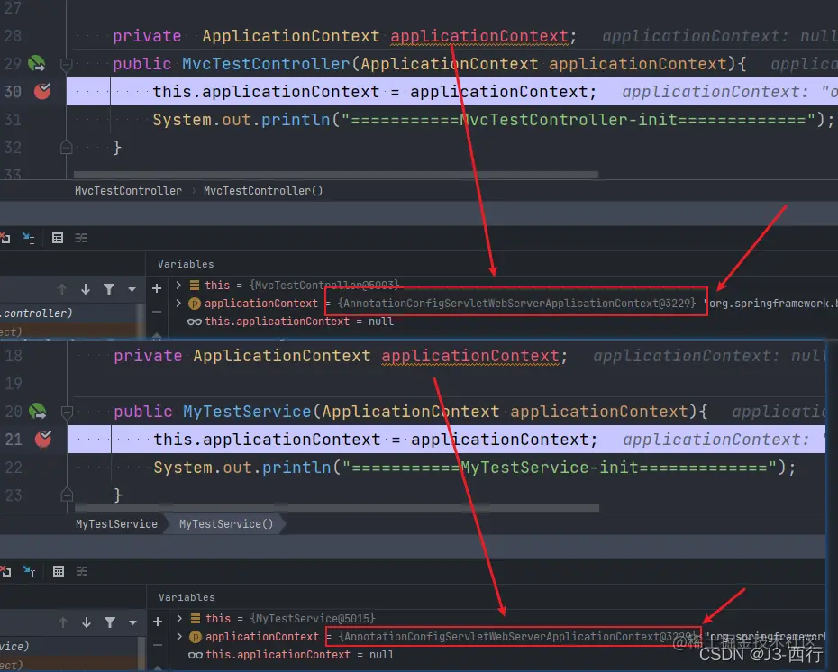Click parameter icon of applicationContext under MvcTestController@5003
This screenshot has width=838, height=672.
pyautogui.click(x=195, y=304)
